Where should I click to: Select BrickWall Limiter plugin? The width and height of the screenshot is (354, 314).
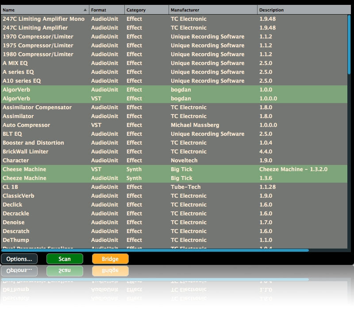[x=174, y=152]
